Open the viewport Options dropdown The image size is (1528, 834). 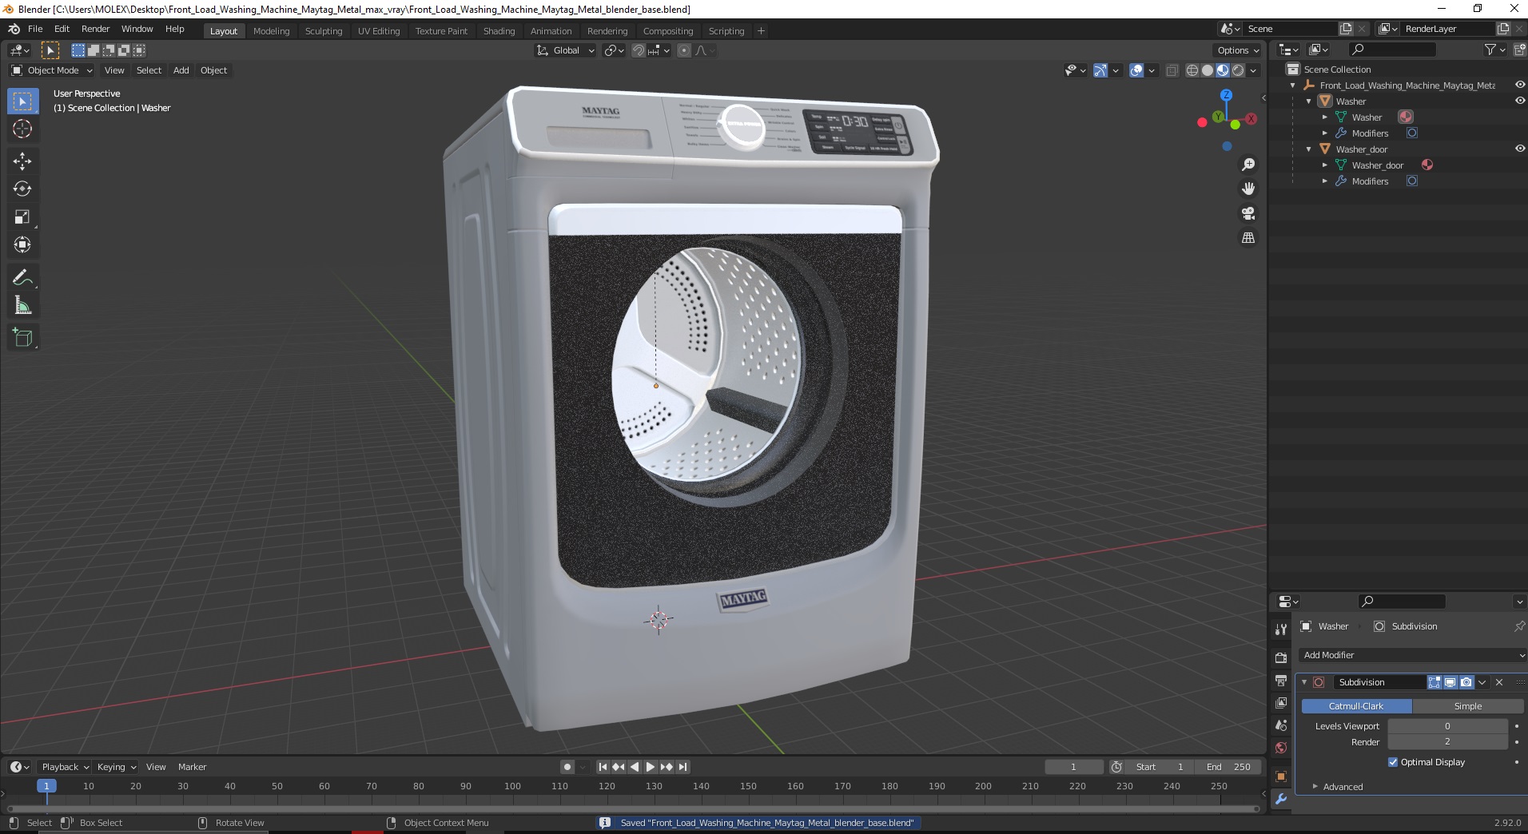pyautogui.click(x=1238, y=50)
